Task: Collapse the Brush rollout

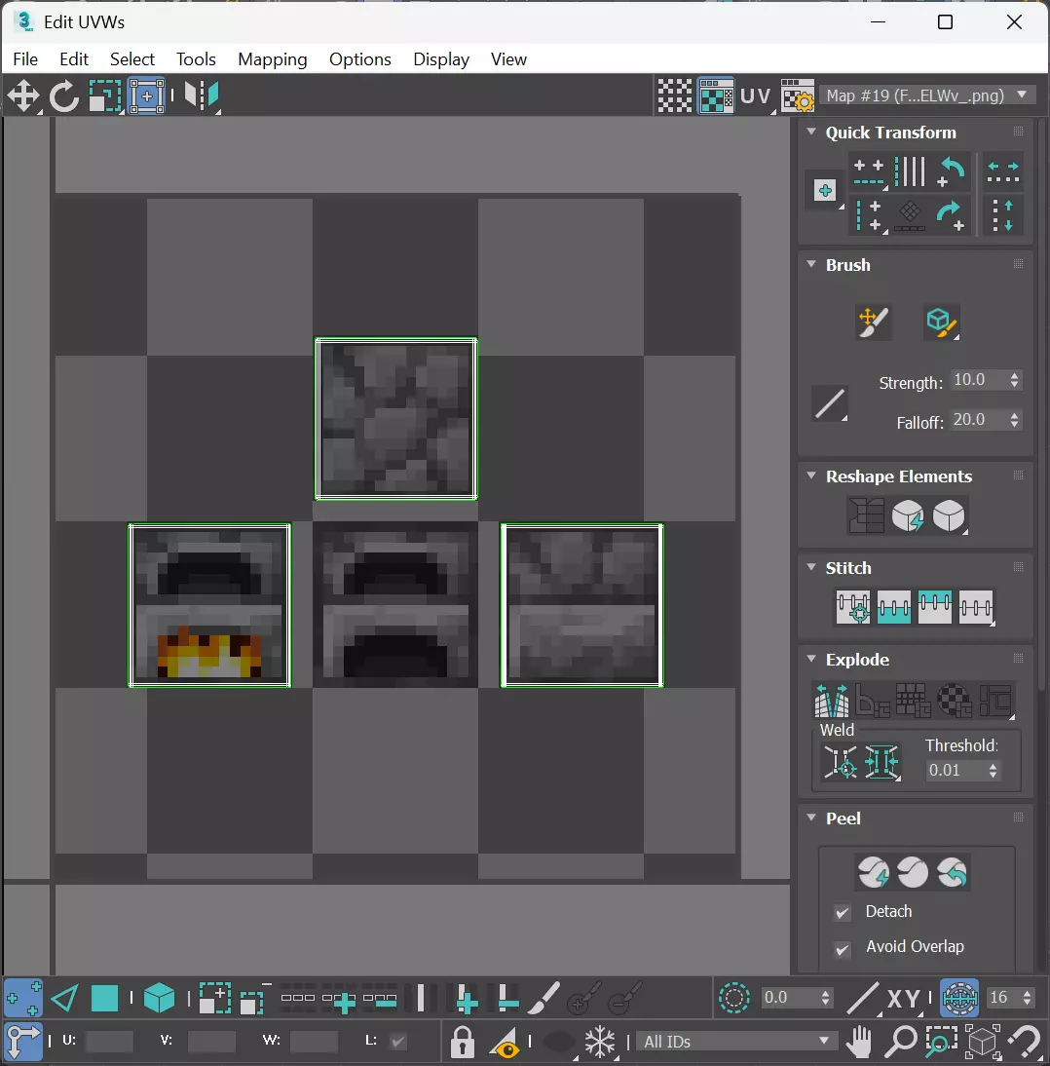Action: coord(811,264)
